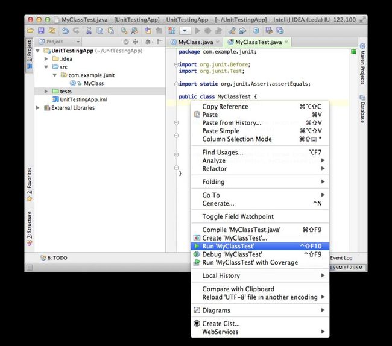Switch to MyClass.java tab
The width and height of the screenshot is (392, 346).
pyautogui.click(x=195, y=42)
